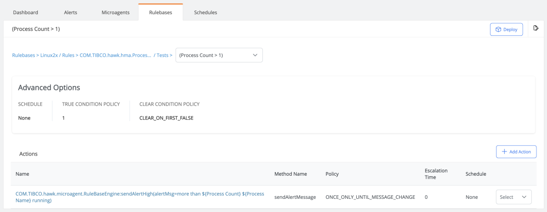
Task: Go to Rules in the breadcrumb path
Action: (x=69, y=55)
